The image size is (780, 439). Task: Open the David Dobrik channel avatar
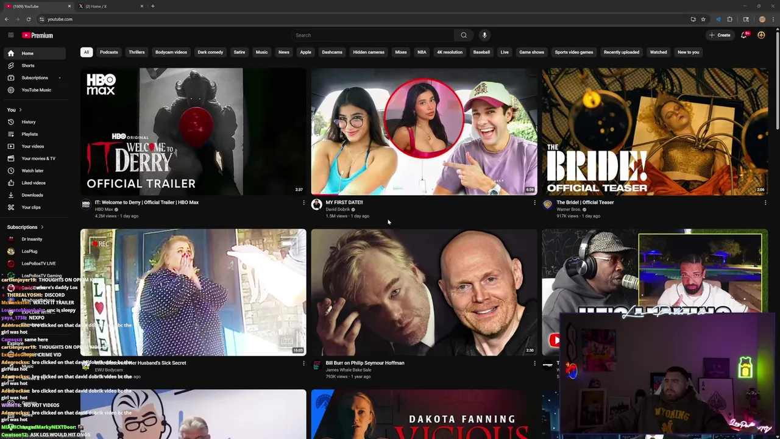[x=316, y=205]
